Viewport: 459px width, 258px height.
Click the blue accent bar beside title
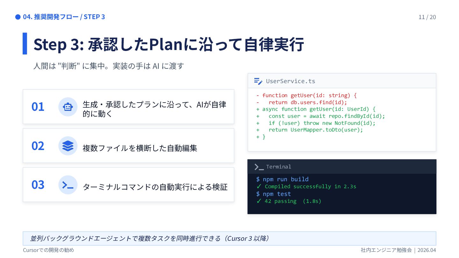pos(25,44)
